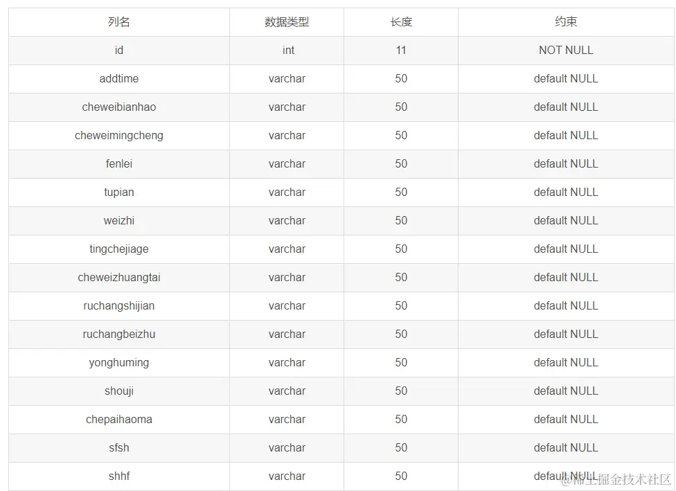Select the weizhi cell
This screenshot has height=491, width=676.
click(119, 221)
